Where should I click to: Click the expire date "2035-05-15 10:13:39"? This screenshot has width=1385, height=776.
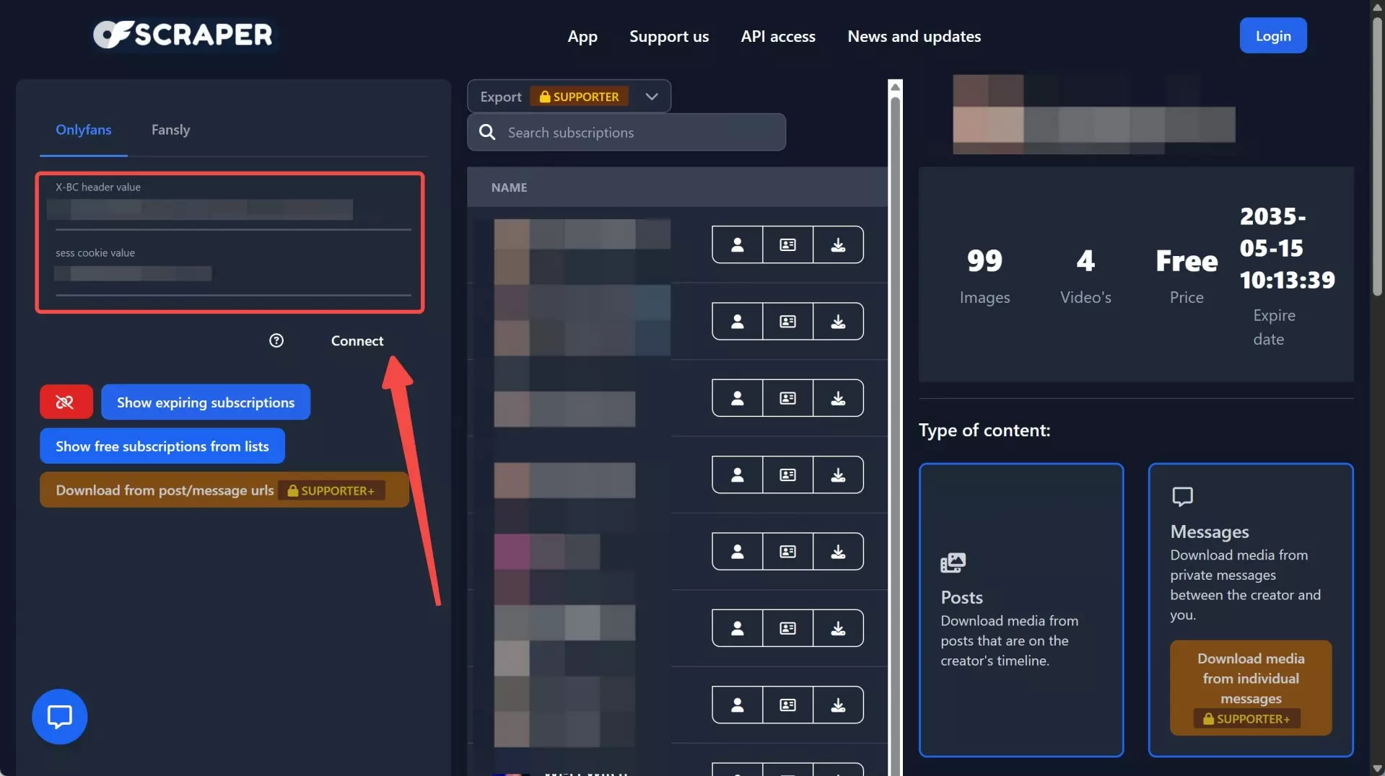click(x=1288, y=248)
